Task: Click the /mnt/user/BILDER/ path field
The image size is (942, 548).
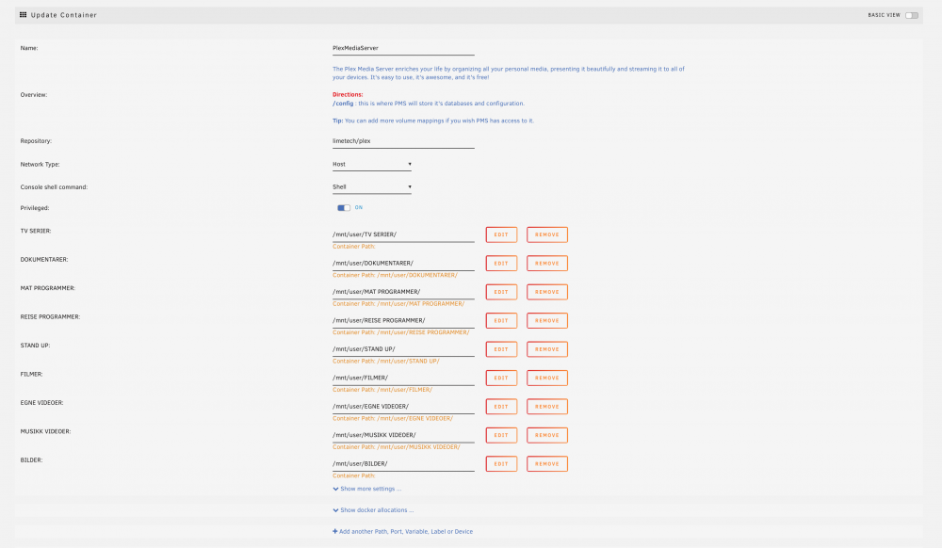Action: [x=403, y=464]
